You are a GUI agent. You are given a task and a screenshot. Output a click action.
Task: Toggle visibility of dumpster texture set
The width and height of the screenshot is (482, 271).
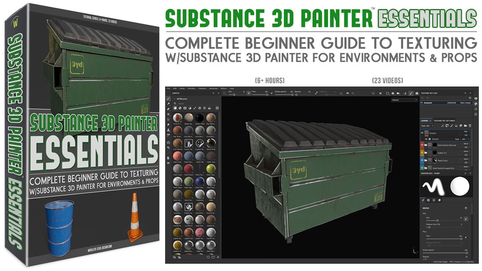[x=422, y=103]
